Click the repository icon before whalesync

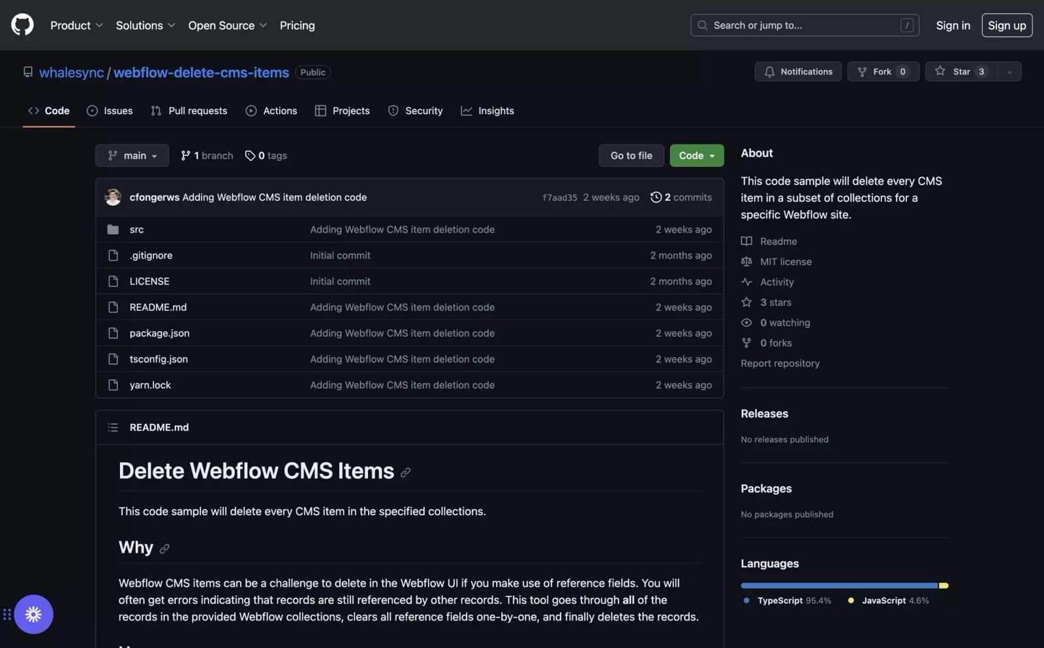(28, 72)
